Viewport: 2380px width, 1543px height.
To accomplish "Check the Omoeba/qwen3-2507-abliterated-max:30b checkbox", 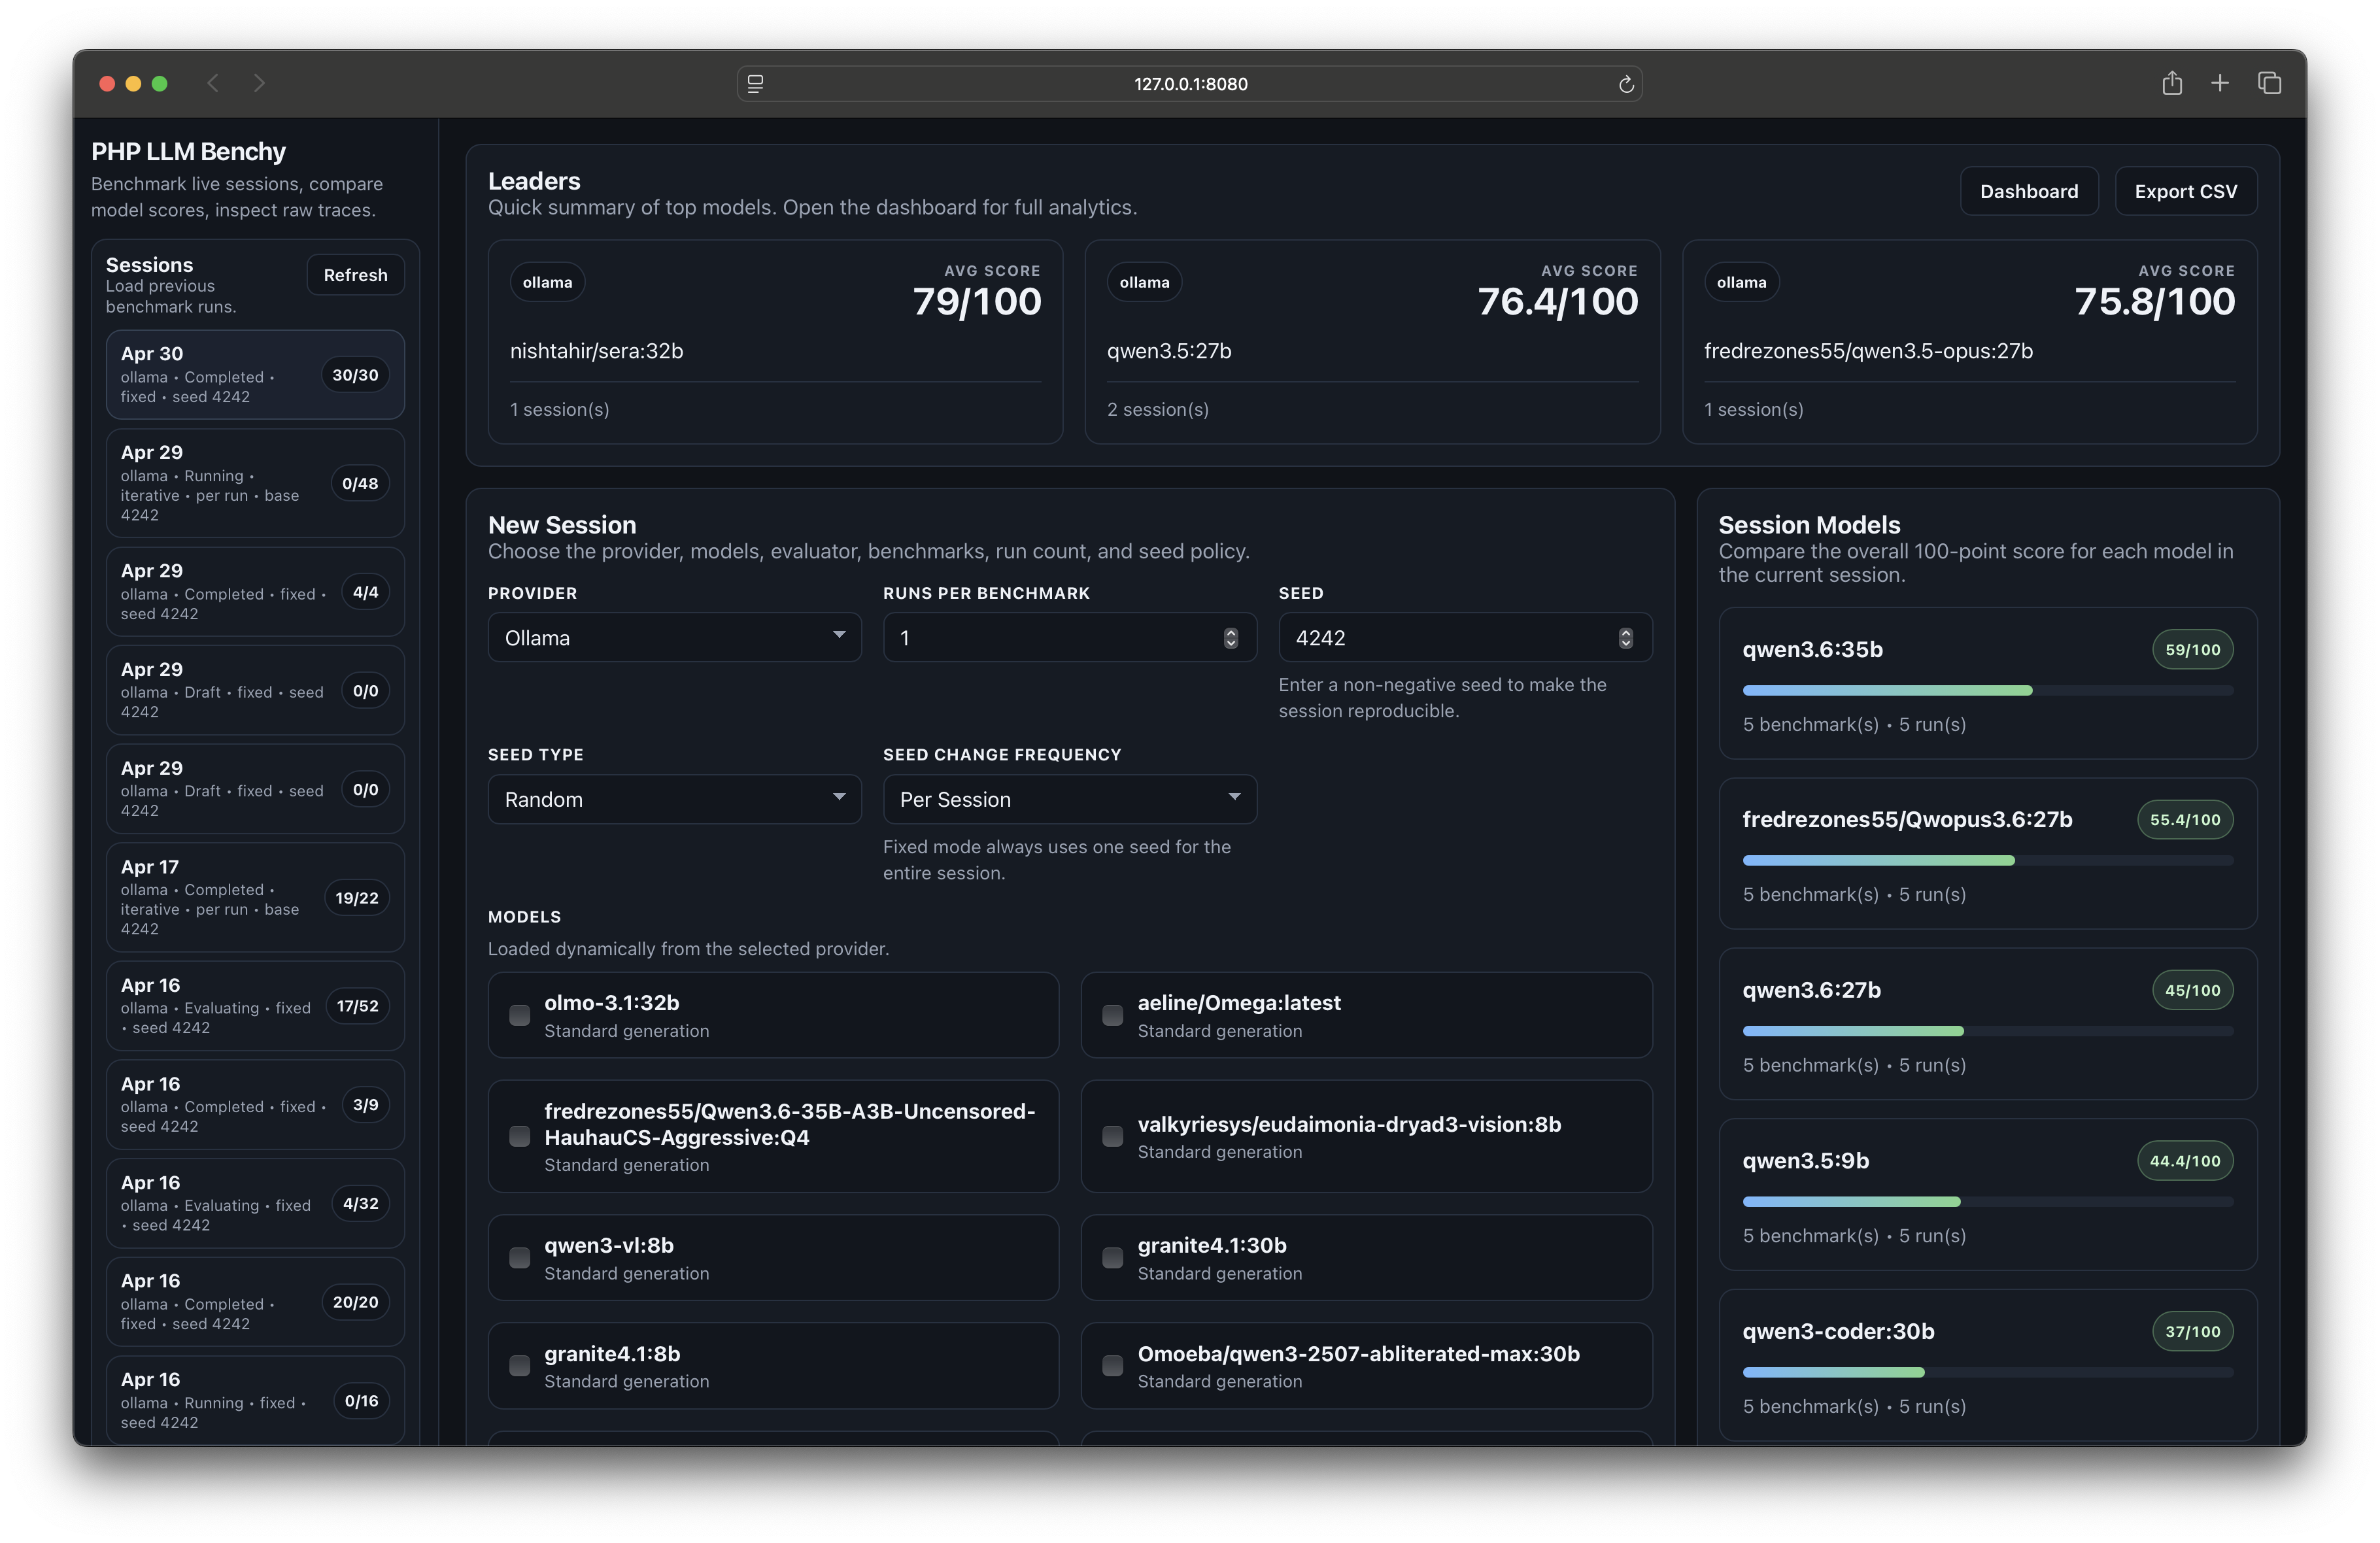I will [x=1113, y=1366].
